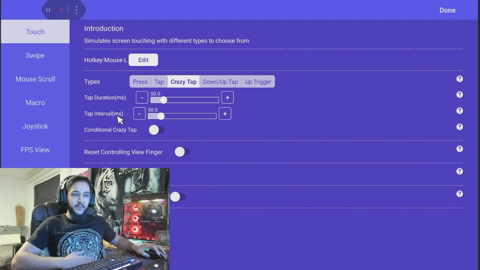Click the Tap Interval slider handle

[x=160, y=116]
